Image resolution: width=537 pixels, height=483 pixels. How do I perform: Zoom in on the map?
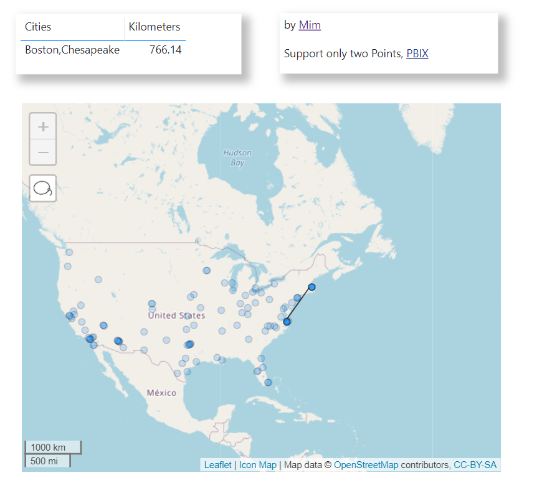point(43,127)
